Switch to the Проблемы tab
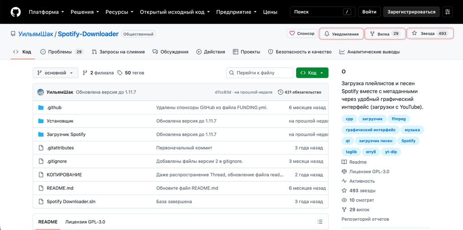 coord(61,52)
